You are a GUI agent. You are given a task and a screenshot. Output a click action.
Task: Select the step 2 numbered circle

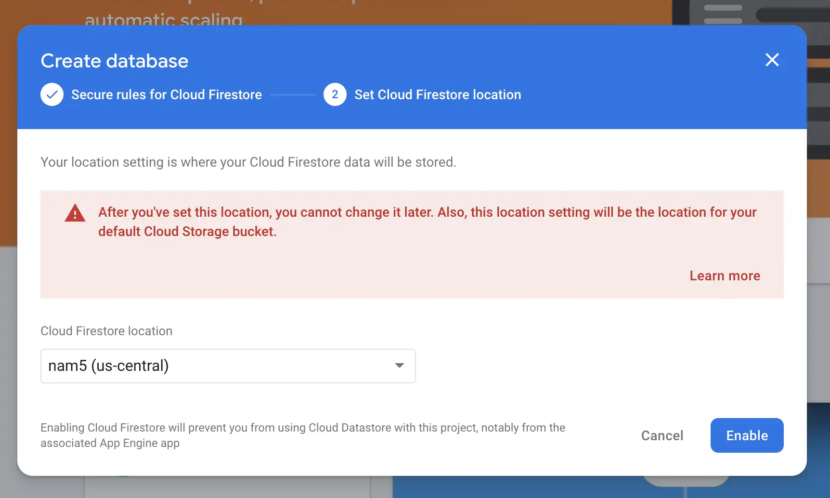tap(335, 94)
